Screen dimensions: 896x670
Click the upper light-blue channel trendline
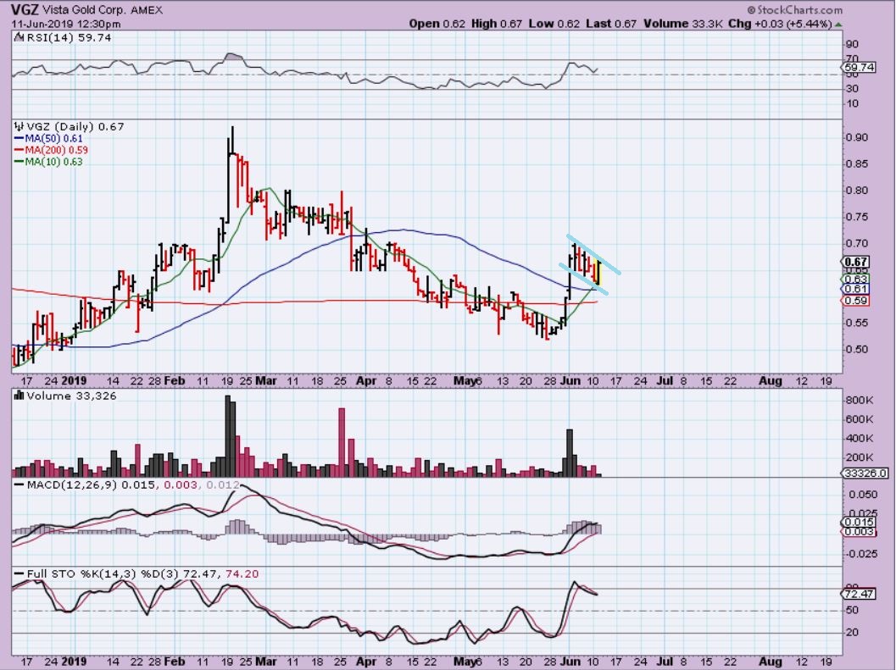[593, 252]
